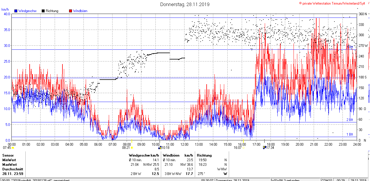The height and width of the screenshot is (181, 377).
Task: Click the Windgeschw km/h column header
Action: coord(144,155)
